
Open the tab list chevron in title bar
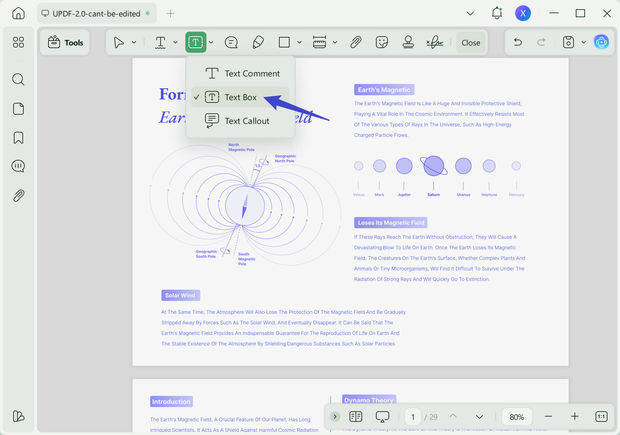click(470, 14)
